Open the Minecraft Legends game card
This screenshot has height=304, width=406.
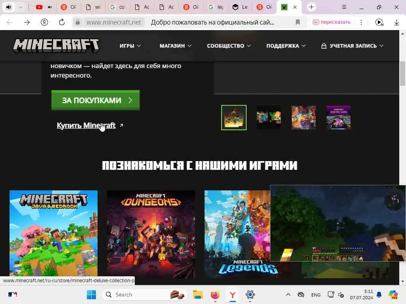(x=237, y=234)
